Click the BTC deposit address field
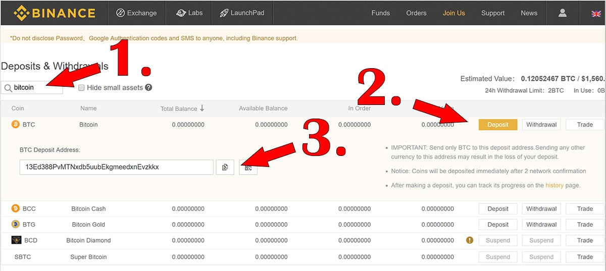Screen dimensions: 606x271 click(116, 167)
